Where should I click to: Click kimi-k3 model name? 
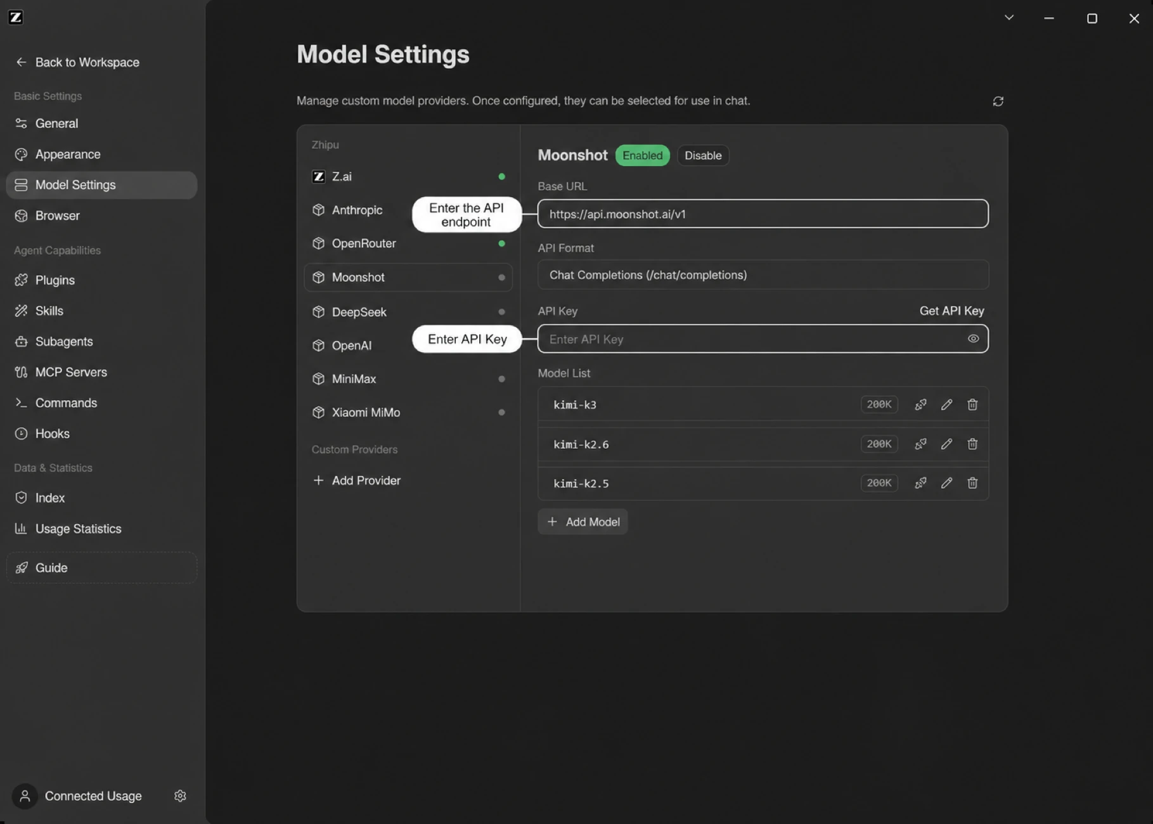click(x=575, y=404)
